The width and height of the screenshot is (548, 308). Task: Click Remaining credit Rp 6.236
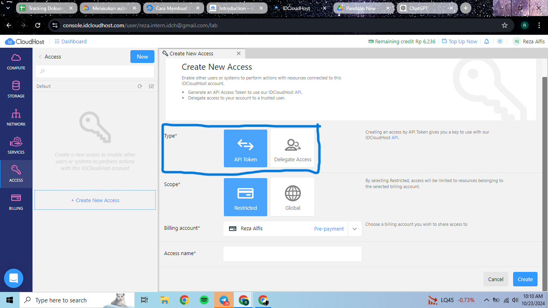pyautogui.click(x=402, y=41)
